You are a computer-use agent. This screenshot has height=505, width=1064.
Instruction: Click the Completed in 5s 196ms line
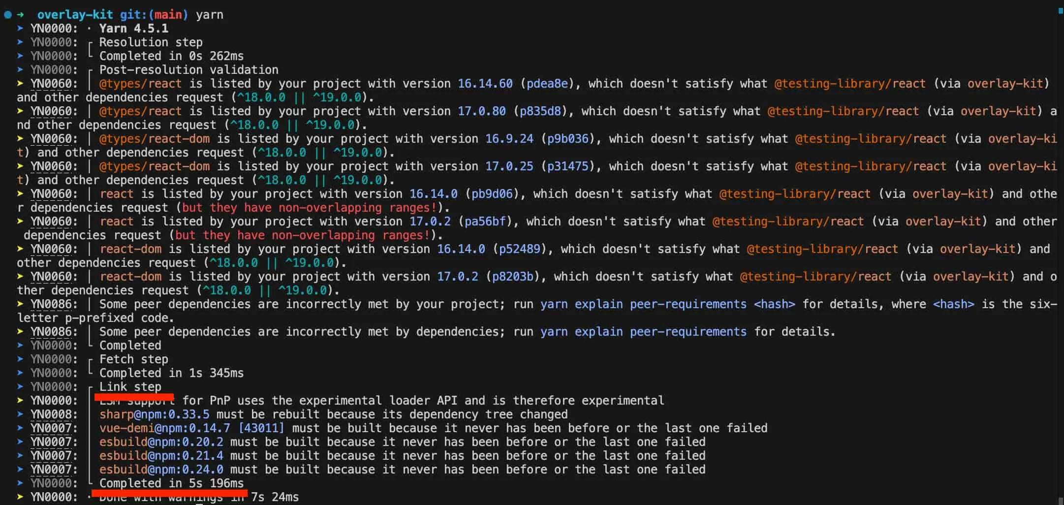(171, 483)
